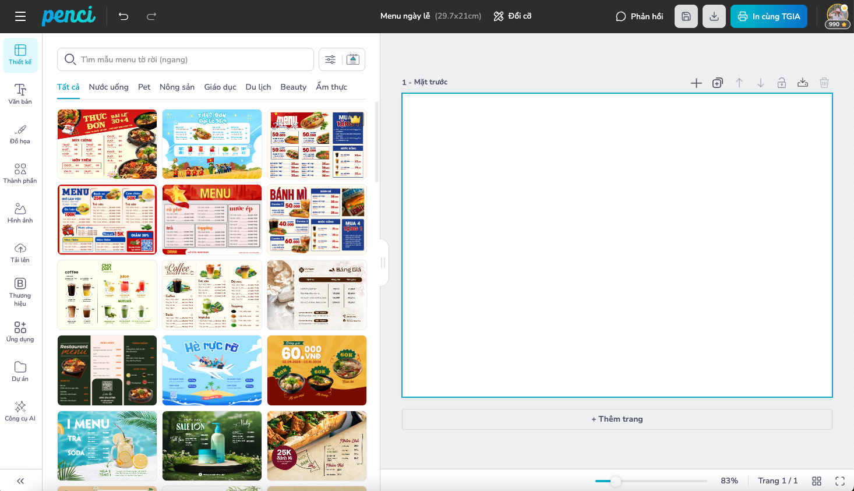Delete page using trash icon
Screen dimensions: 854x491
pos(824,83)
